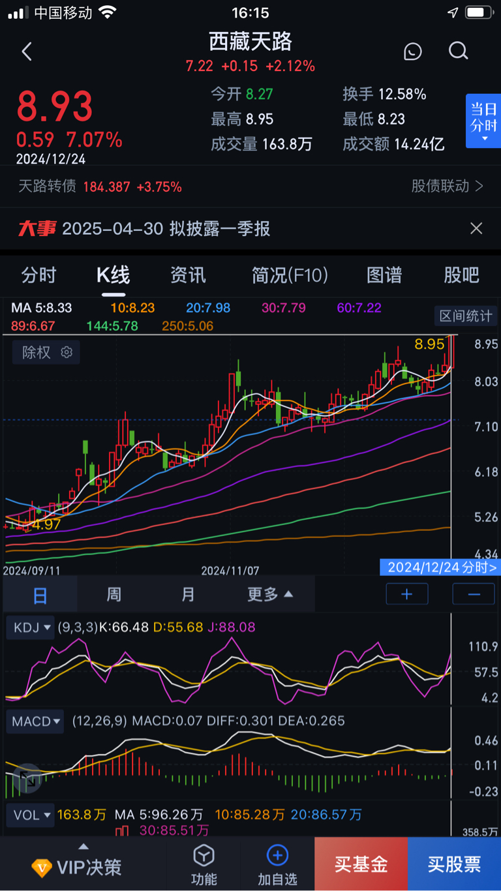The width and height of the screenshot is (501, 891).
Task: Open the MACD indicator dropdown
Action: (36, 721)
